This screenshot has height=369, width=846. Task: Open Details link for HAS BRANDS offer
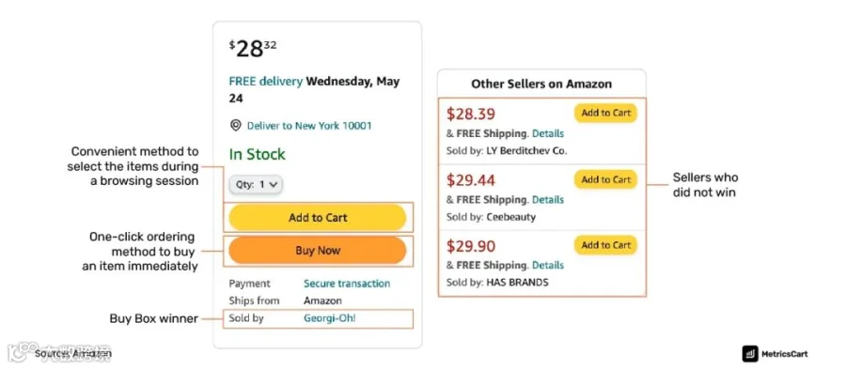tap(548, 266)
